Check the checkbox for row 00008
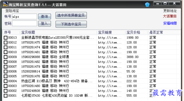This screenshot has width=184, height=101. point(5,62)
